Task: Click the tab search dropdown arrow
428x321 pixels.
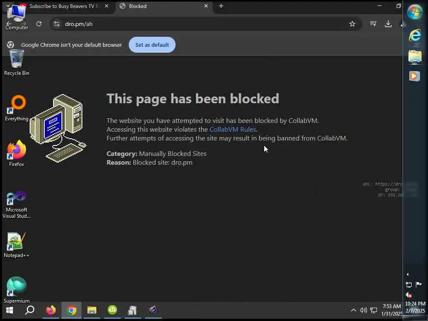Action: (8, 5)
